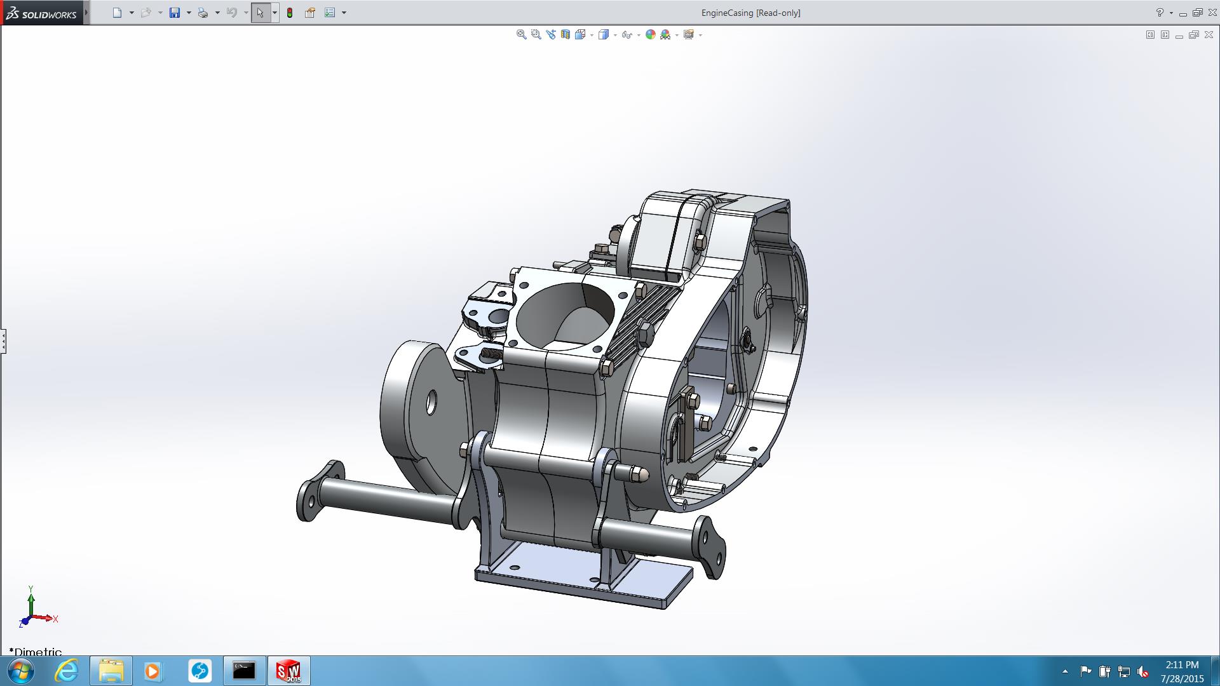Open File Properties icon in toolbar
1220x686 pixels.
click(x=310, y=13)
